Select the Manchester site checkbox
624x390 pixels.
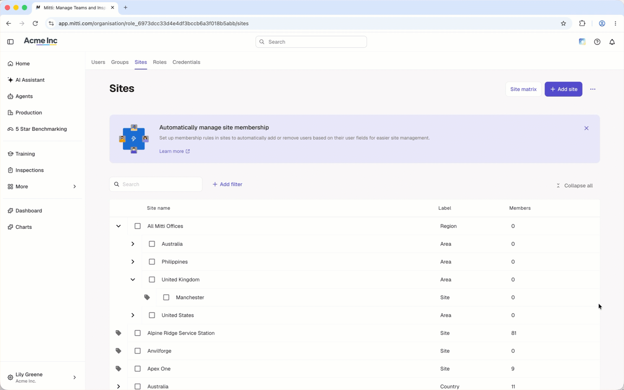[166, 298]
